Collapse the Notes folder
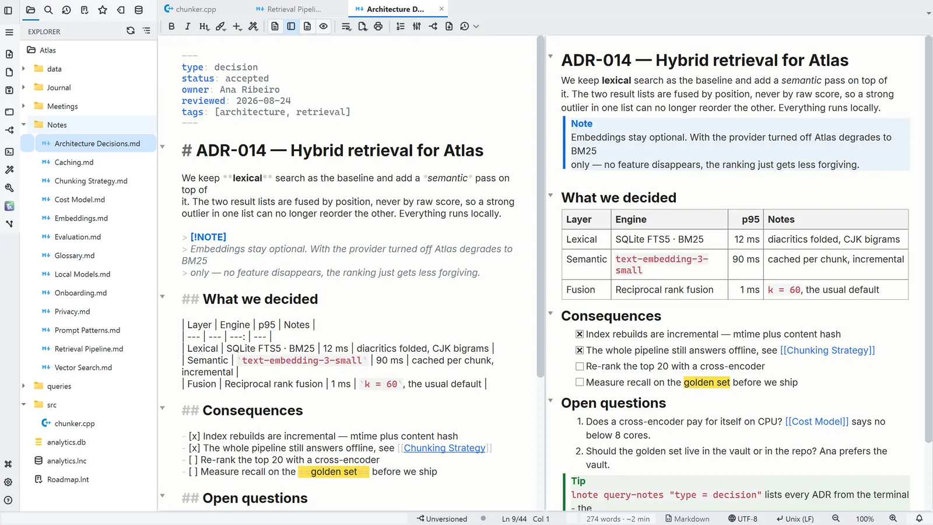This screenshot has height=525, width=933. click(24, 125)
